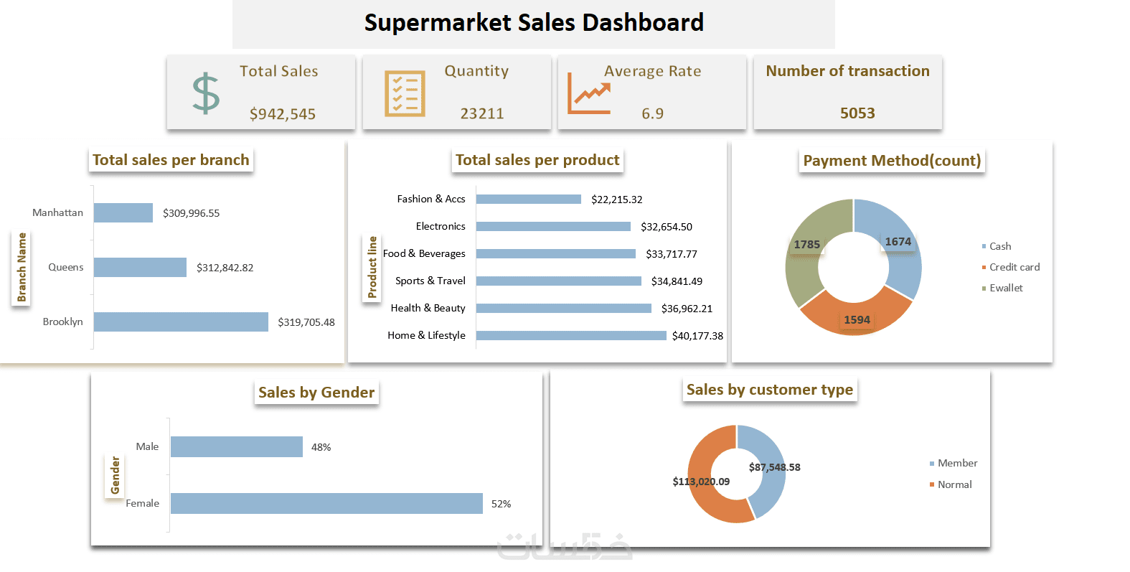Click the Manhattan branch sales bar

click(x=123, y=212)
